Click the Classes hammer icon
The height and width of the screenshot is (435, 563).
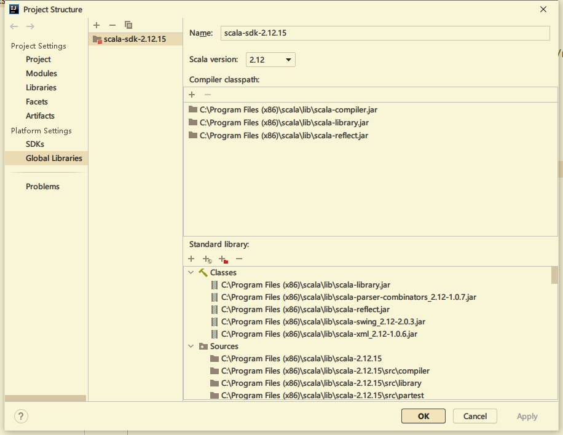(203, 273)
